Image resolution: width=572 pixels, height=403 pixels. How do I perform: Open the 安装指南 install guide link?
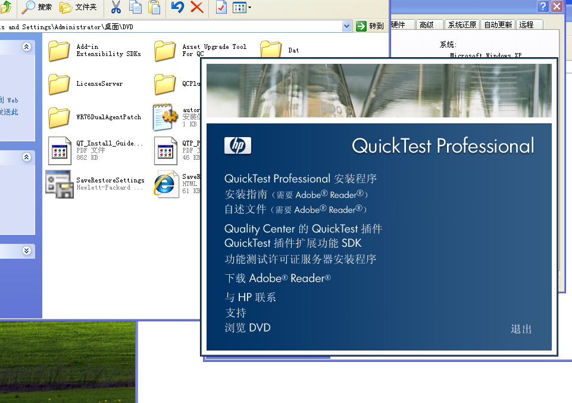pyautogui.click(x=296, y=194)
